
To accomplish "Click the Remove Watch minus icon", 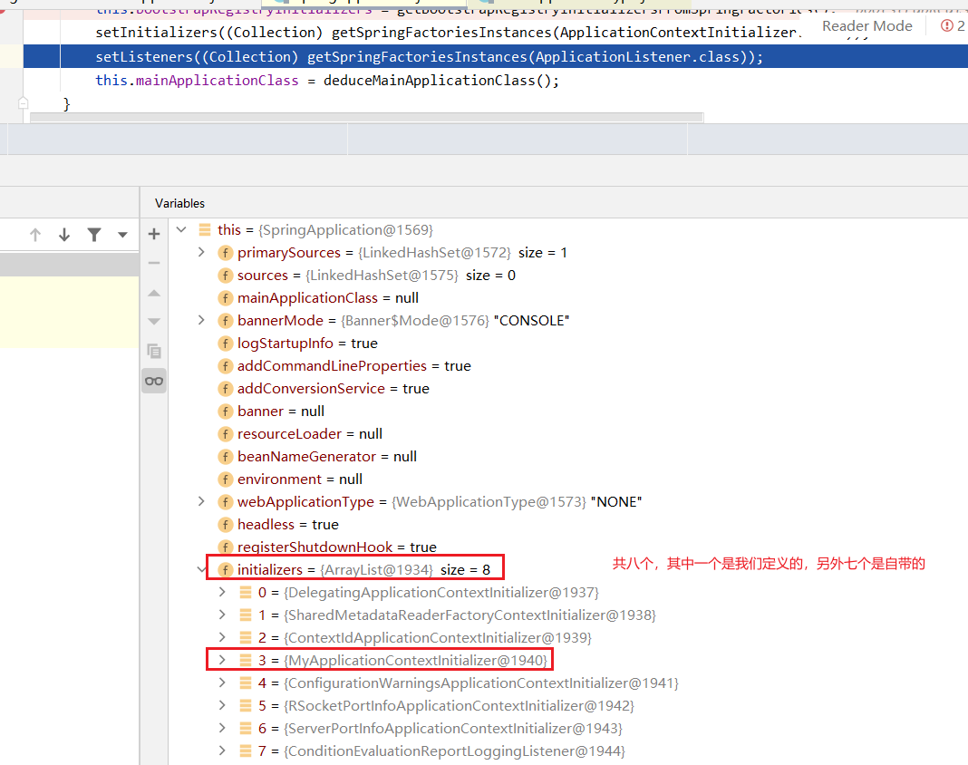I will pos(154,263).
